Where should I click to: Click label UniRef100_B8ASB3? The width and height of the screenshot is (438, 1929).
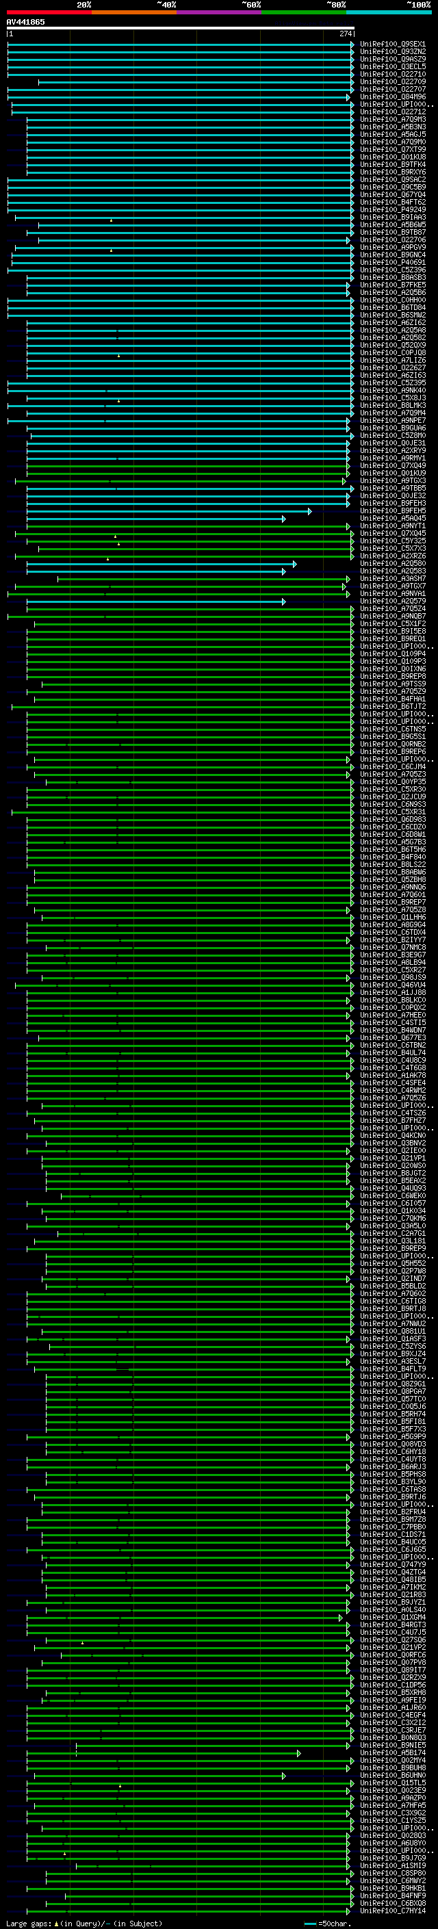pos(392,278)
